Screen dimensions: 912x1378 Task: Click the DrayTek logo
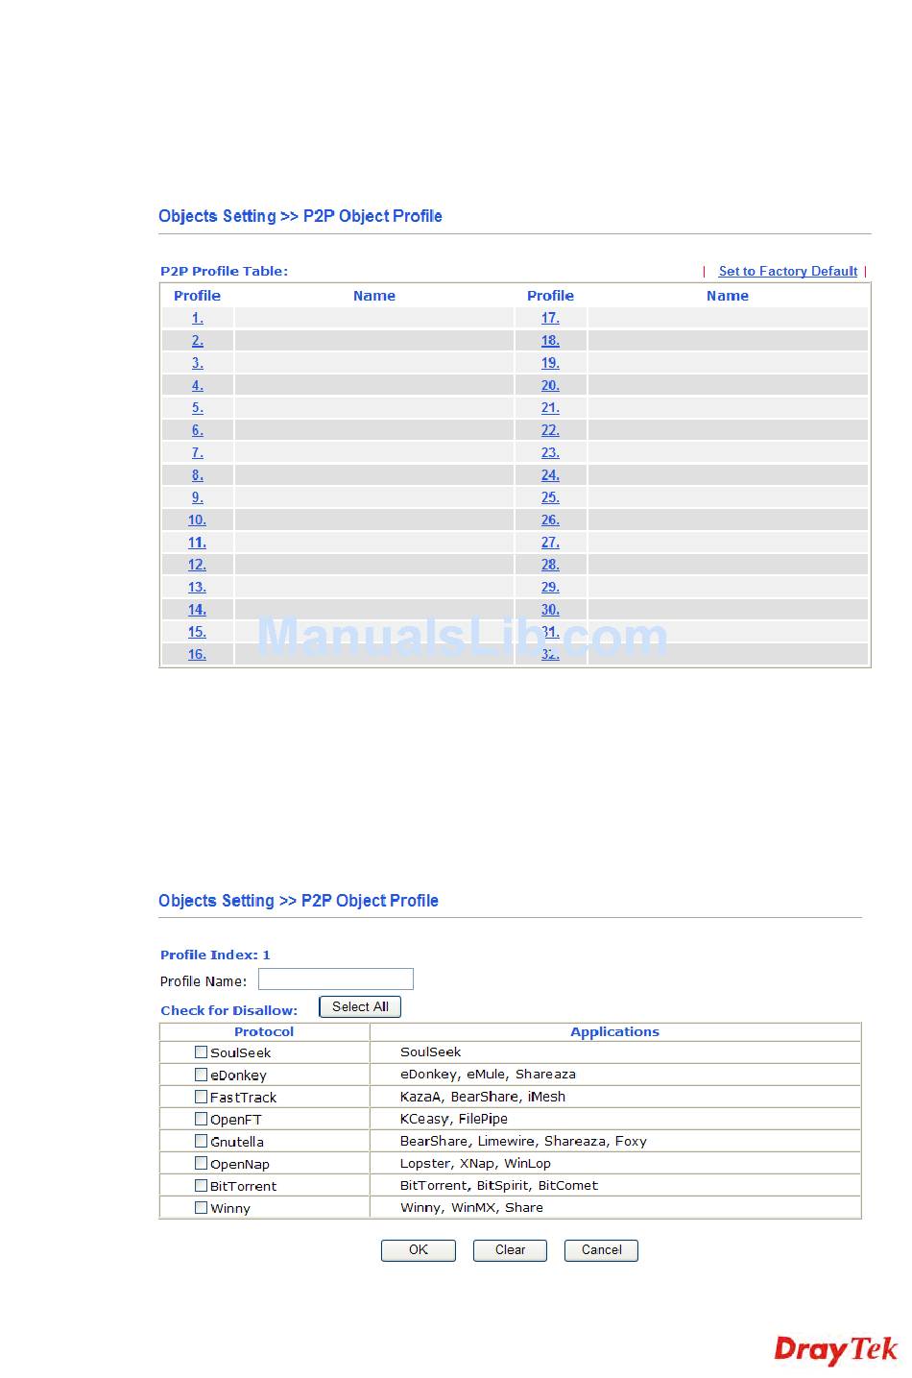tap(835, 1349)
